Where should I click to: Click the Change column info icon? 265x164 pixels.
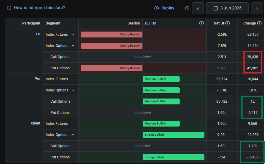point(259,23)
